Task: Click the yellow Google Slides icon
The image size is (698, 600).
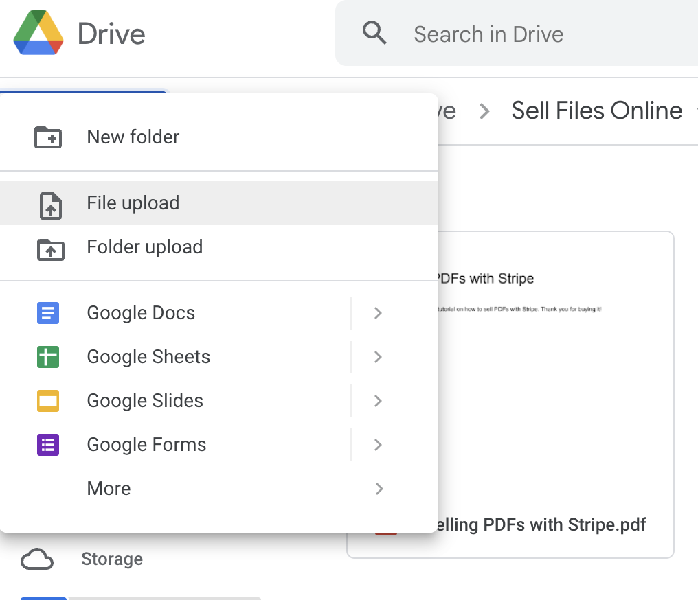Action: (48, 401)
